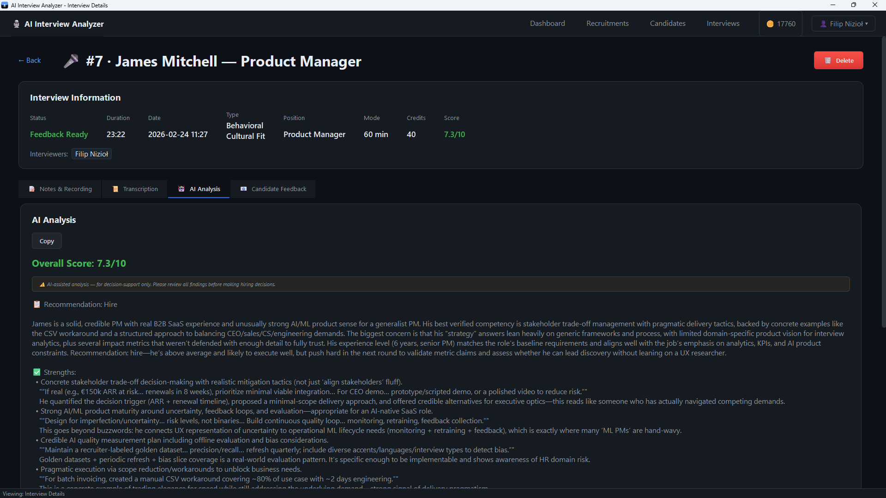
Task: Click the Filip Nizioł interviewer tag
Action: tap(91, 154)
